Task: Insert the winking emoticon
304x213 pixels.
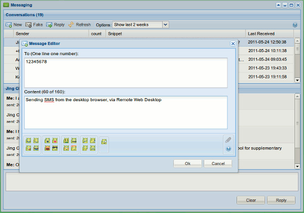Action: tap(36, 140)
